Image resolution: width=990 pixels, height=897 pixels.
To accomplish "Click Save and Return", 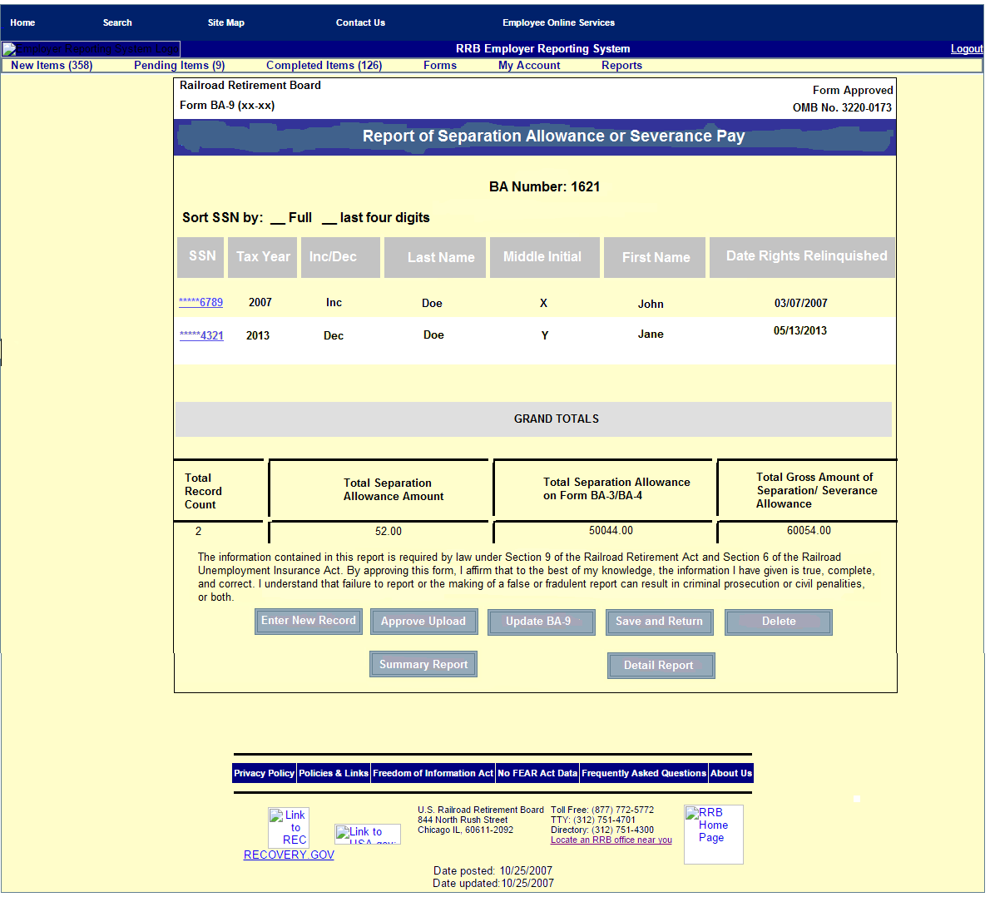I will tap(659, 622).
